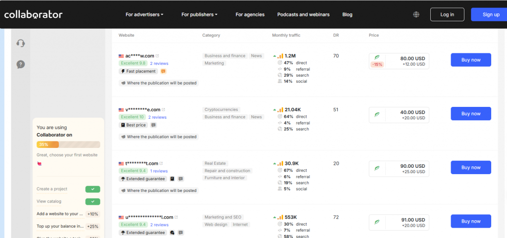The width and height of the screenshot is (507, 238).
Task: Open external link icon next to ac****w.com
Action: 157,56
